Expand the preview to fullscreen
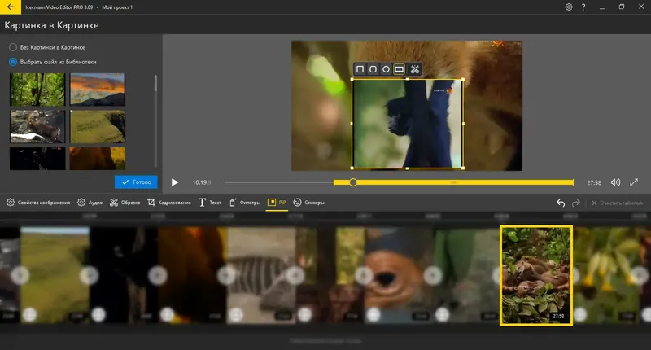 [x=634, y=182]
